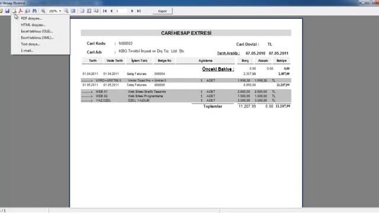
Task: Click invoice document number 000005
Action: point(159,85)
